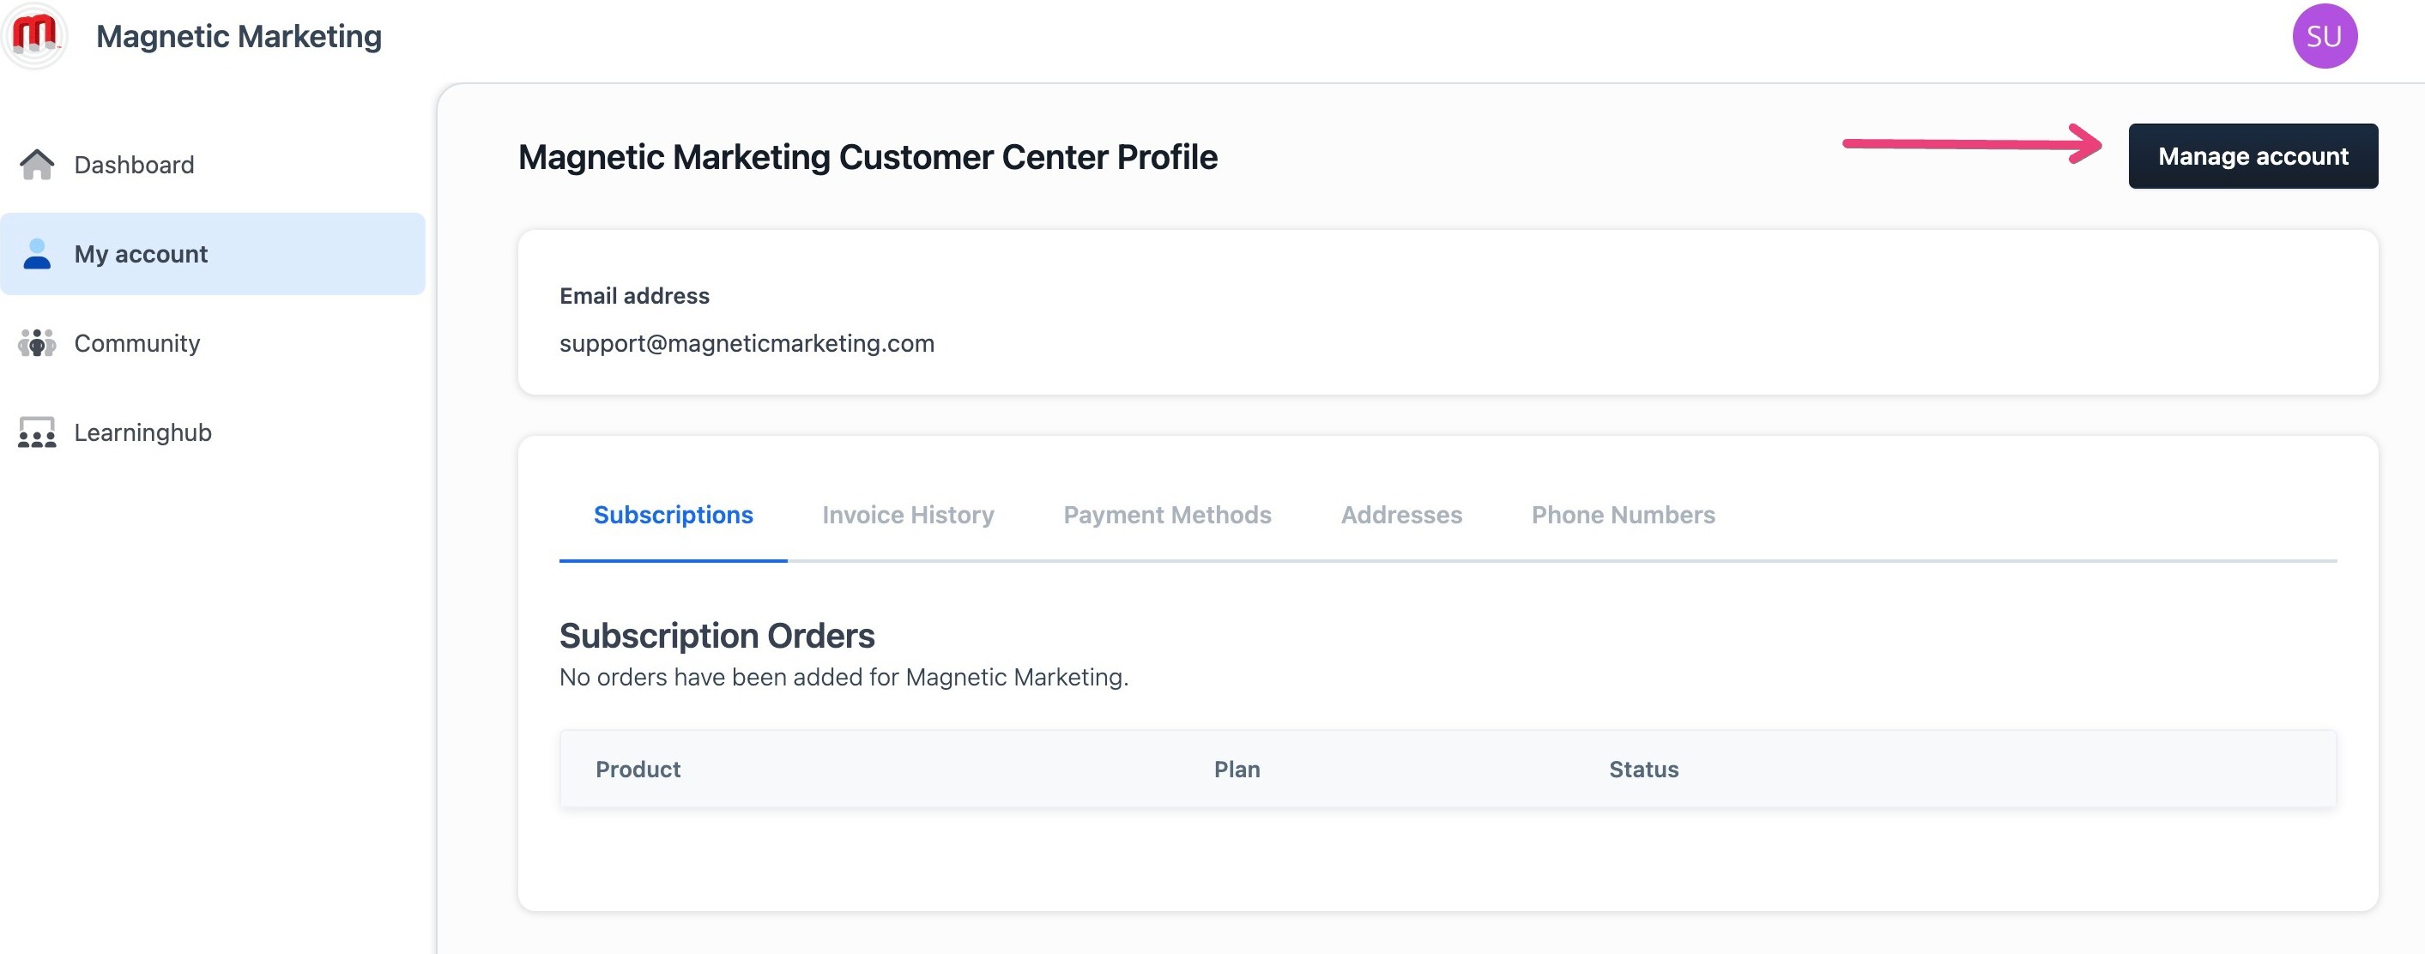Click the Status column header

click(1642, 770)
